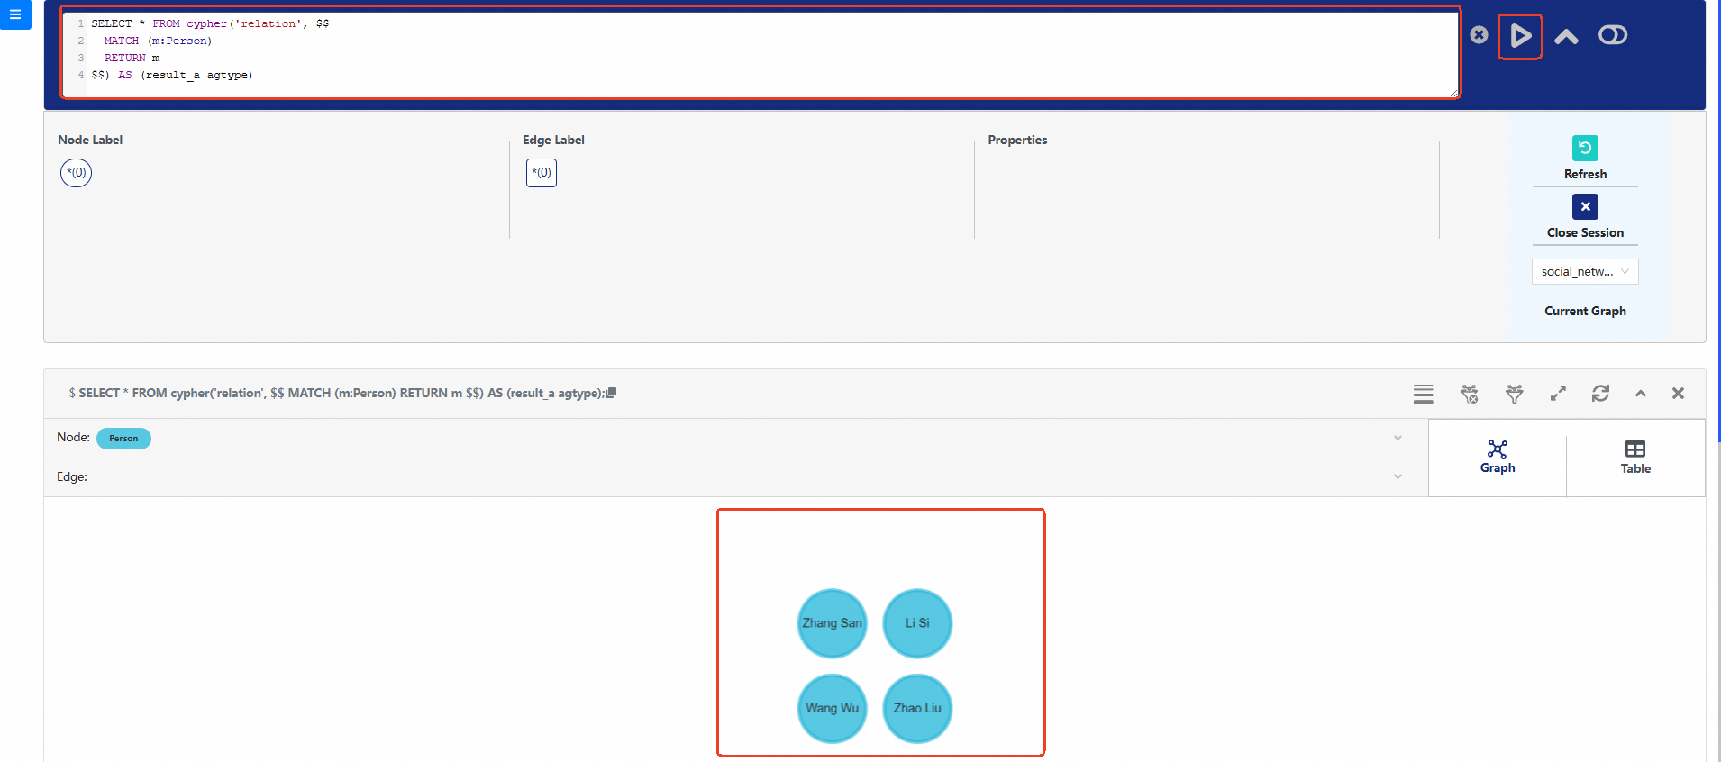
Task: Toggle the switch beside the run button
Action: click(x=1613, y=35)
